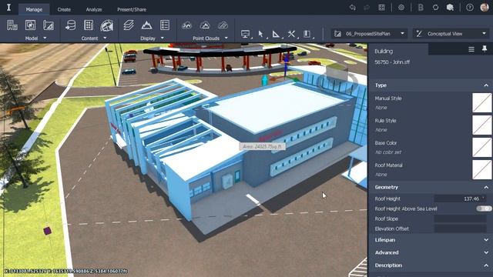Undo the last action
The width and height of the screenshot is (493, 277).
(x=353, y=8)
